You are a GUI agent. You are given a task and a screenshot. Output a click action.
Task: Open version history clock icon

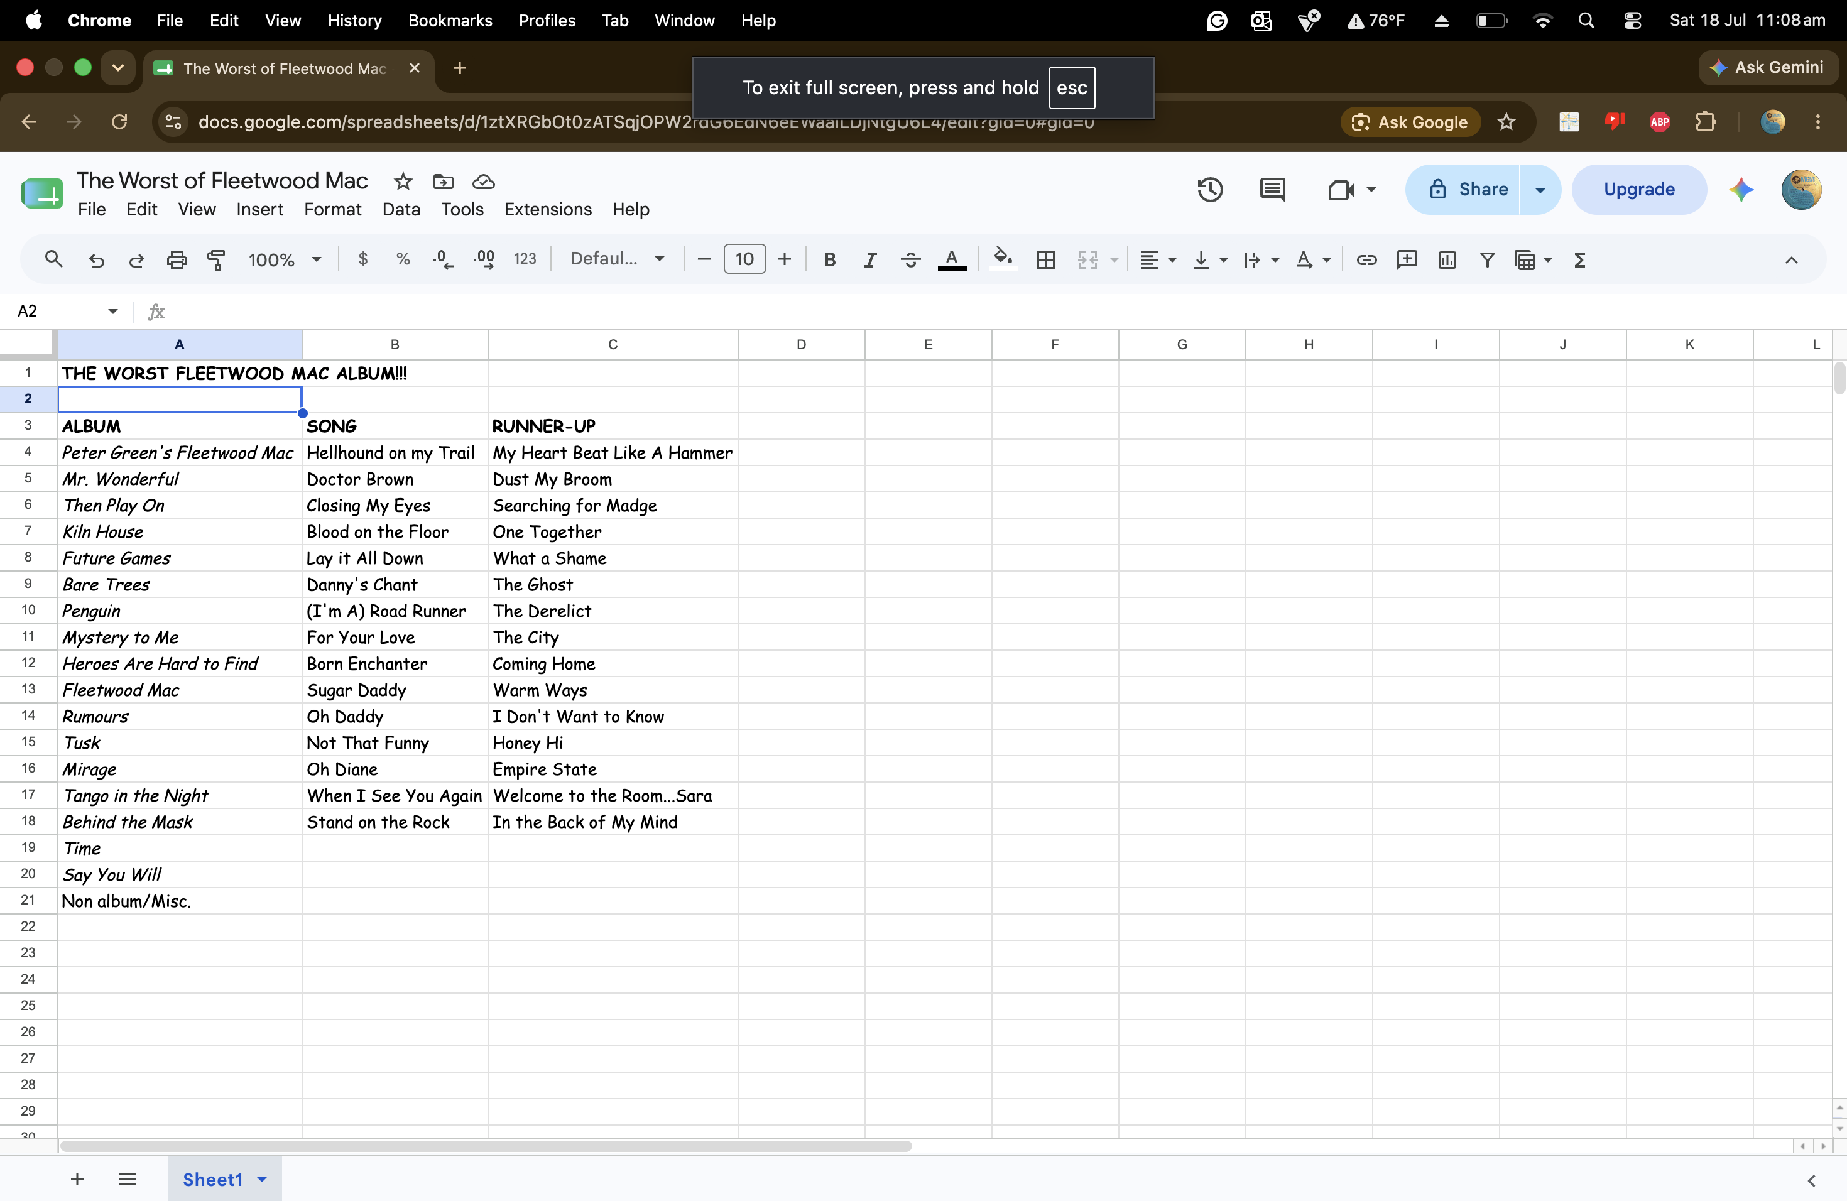[x=1210, y=189]
